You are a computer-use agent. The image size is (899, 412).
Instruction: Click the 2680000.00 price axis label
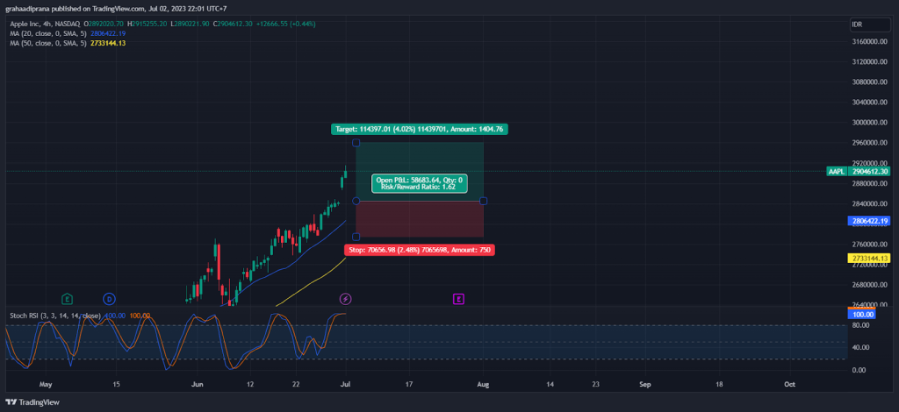coord(872,285)
